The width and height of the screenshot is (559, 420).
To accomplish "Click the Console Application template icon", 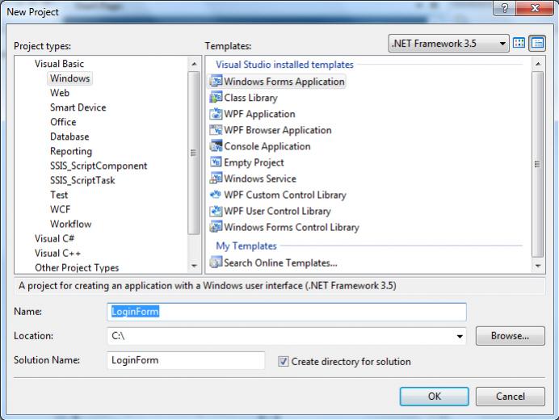I will (x=216, y=146).
